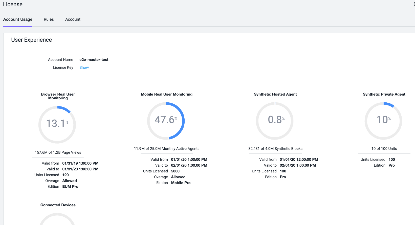Open the Rules tab
This screenshot has height=225, width=415.
pyautogui.click(x=49, y=19)
